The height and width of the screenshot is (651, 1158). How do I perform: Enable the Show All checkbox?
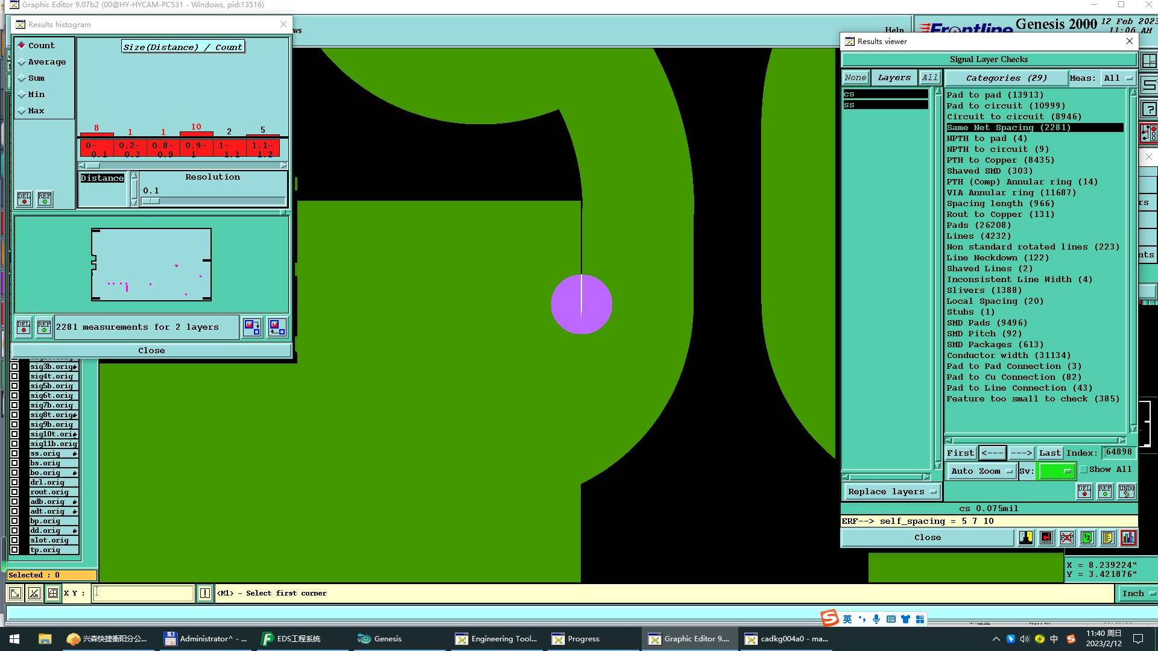[1084, 470]
